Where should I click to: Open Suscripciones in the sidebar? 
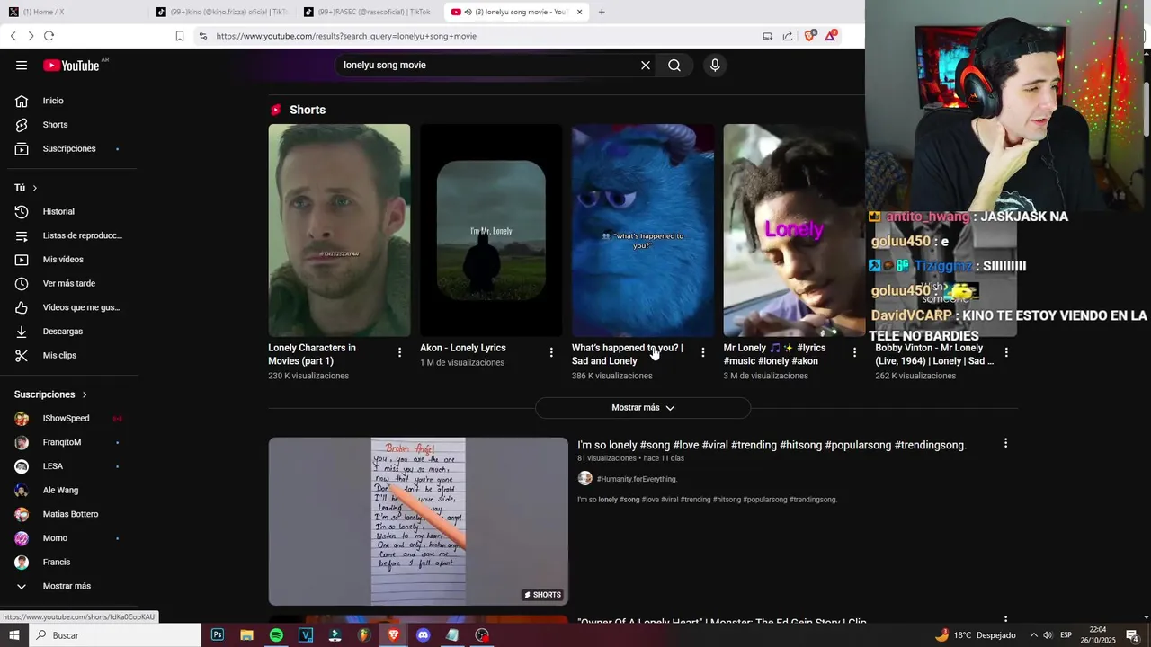pyautogui.click(x=68, y=148)
